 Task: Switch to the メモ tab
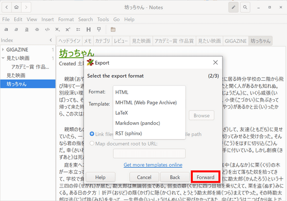tap(88, 41)
